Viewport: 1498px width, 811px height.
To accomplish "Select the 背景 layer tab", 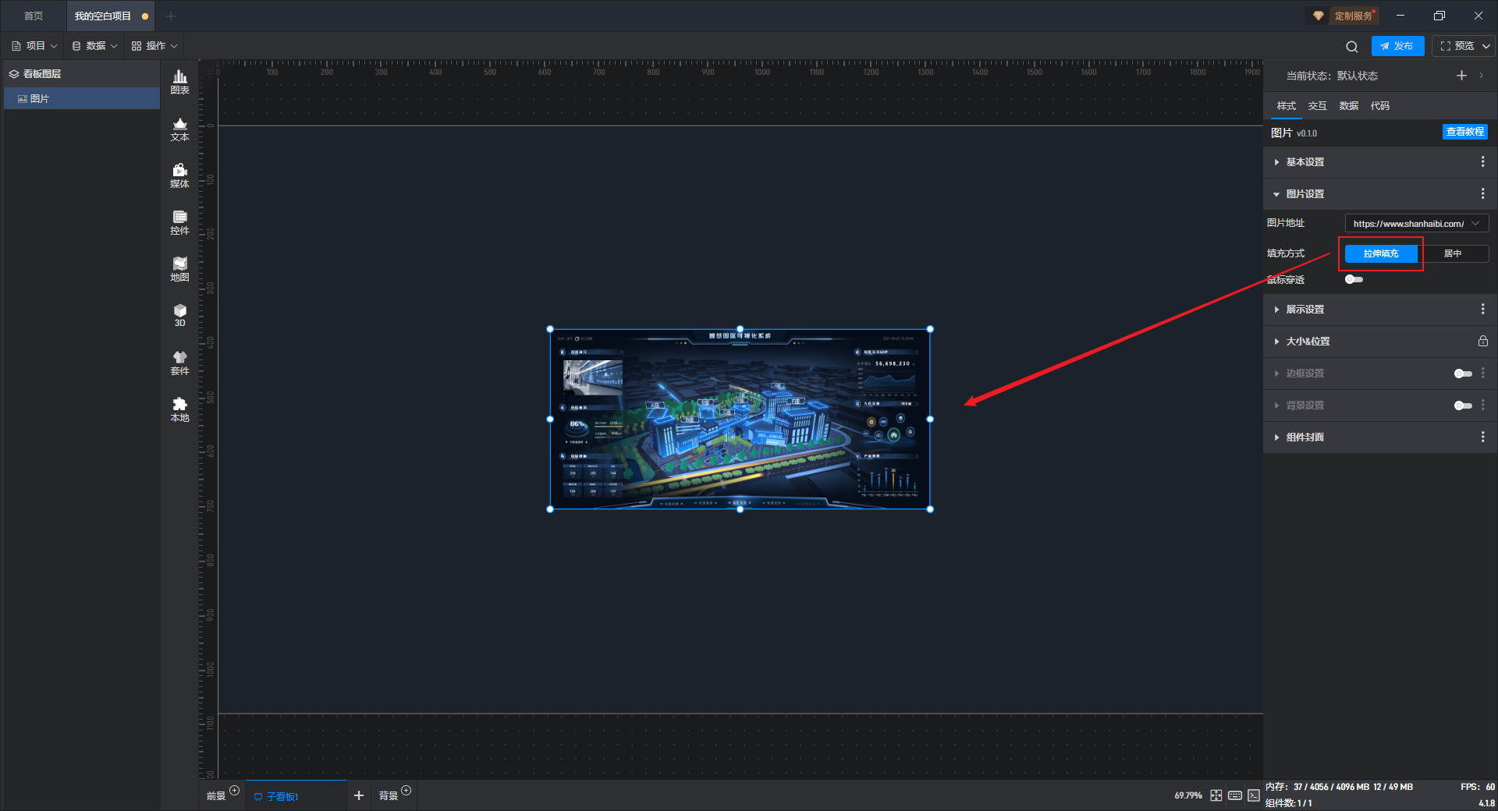I will point(389,796).
